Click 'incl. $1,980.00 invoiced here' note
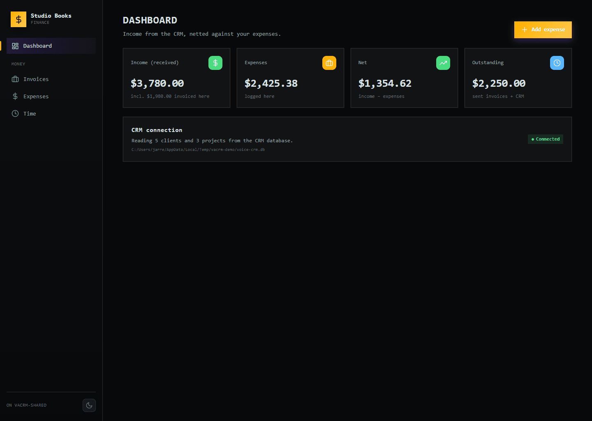The height and width of the screenshot is (421, 592). (170, 96)
